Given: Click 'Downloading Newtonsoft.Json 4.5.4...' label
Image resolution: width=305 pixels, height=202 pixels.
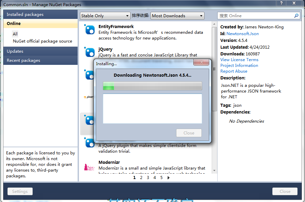Looking at the screenshot, I should pos(152,75).
